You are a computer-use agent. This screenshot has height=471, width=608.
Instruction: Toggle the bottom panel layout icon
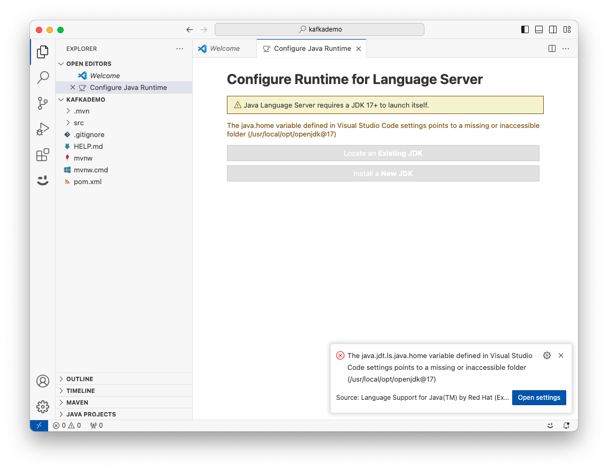coord(539,29)
